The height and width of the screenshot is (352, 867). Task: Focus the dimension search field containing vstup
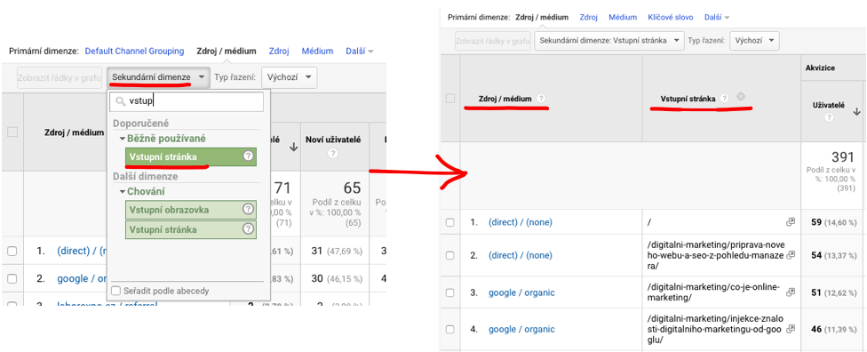click(187, 101)
